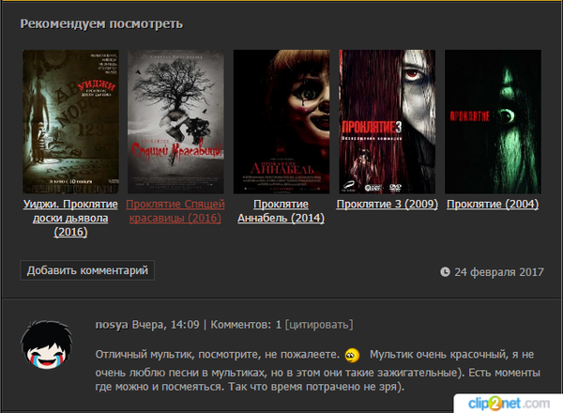563x413 pixels.
Task: Visit the nosya username profile link
Action: click(111, 325)
